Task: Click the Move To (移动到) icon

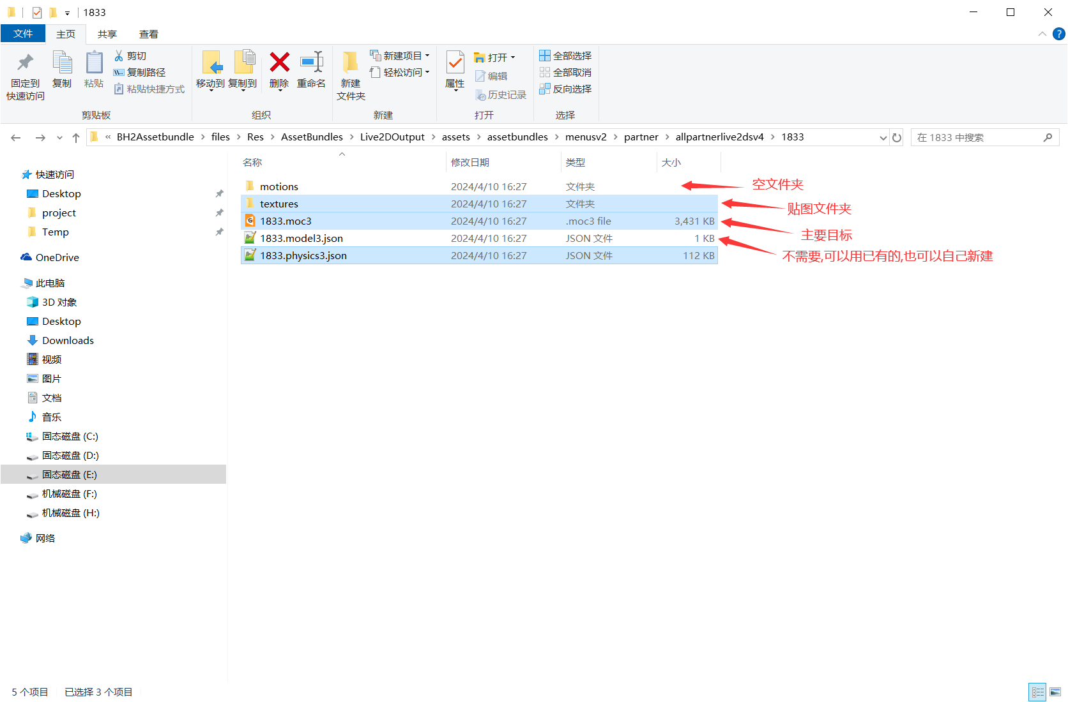Action: pos(211,63)
